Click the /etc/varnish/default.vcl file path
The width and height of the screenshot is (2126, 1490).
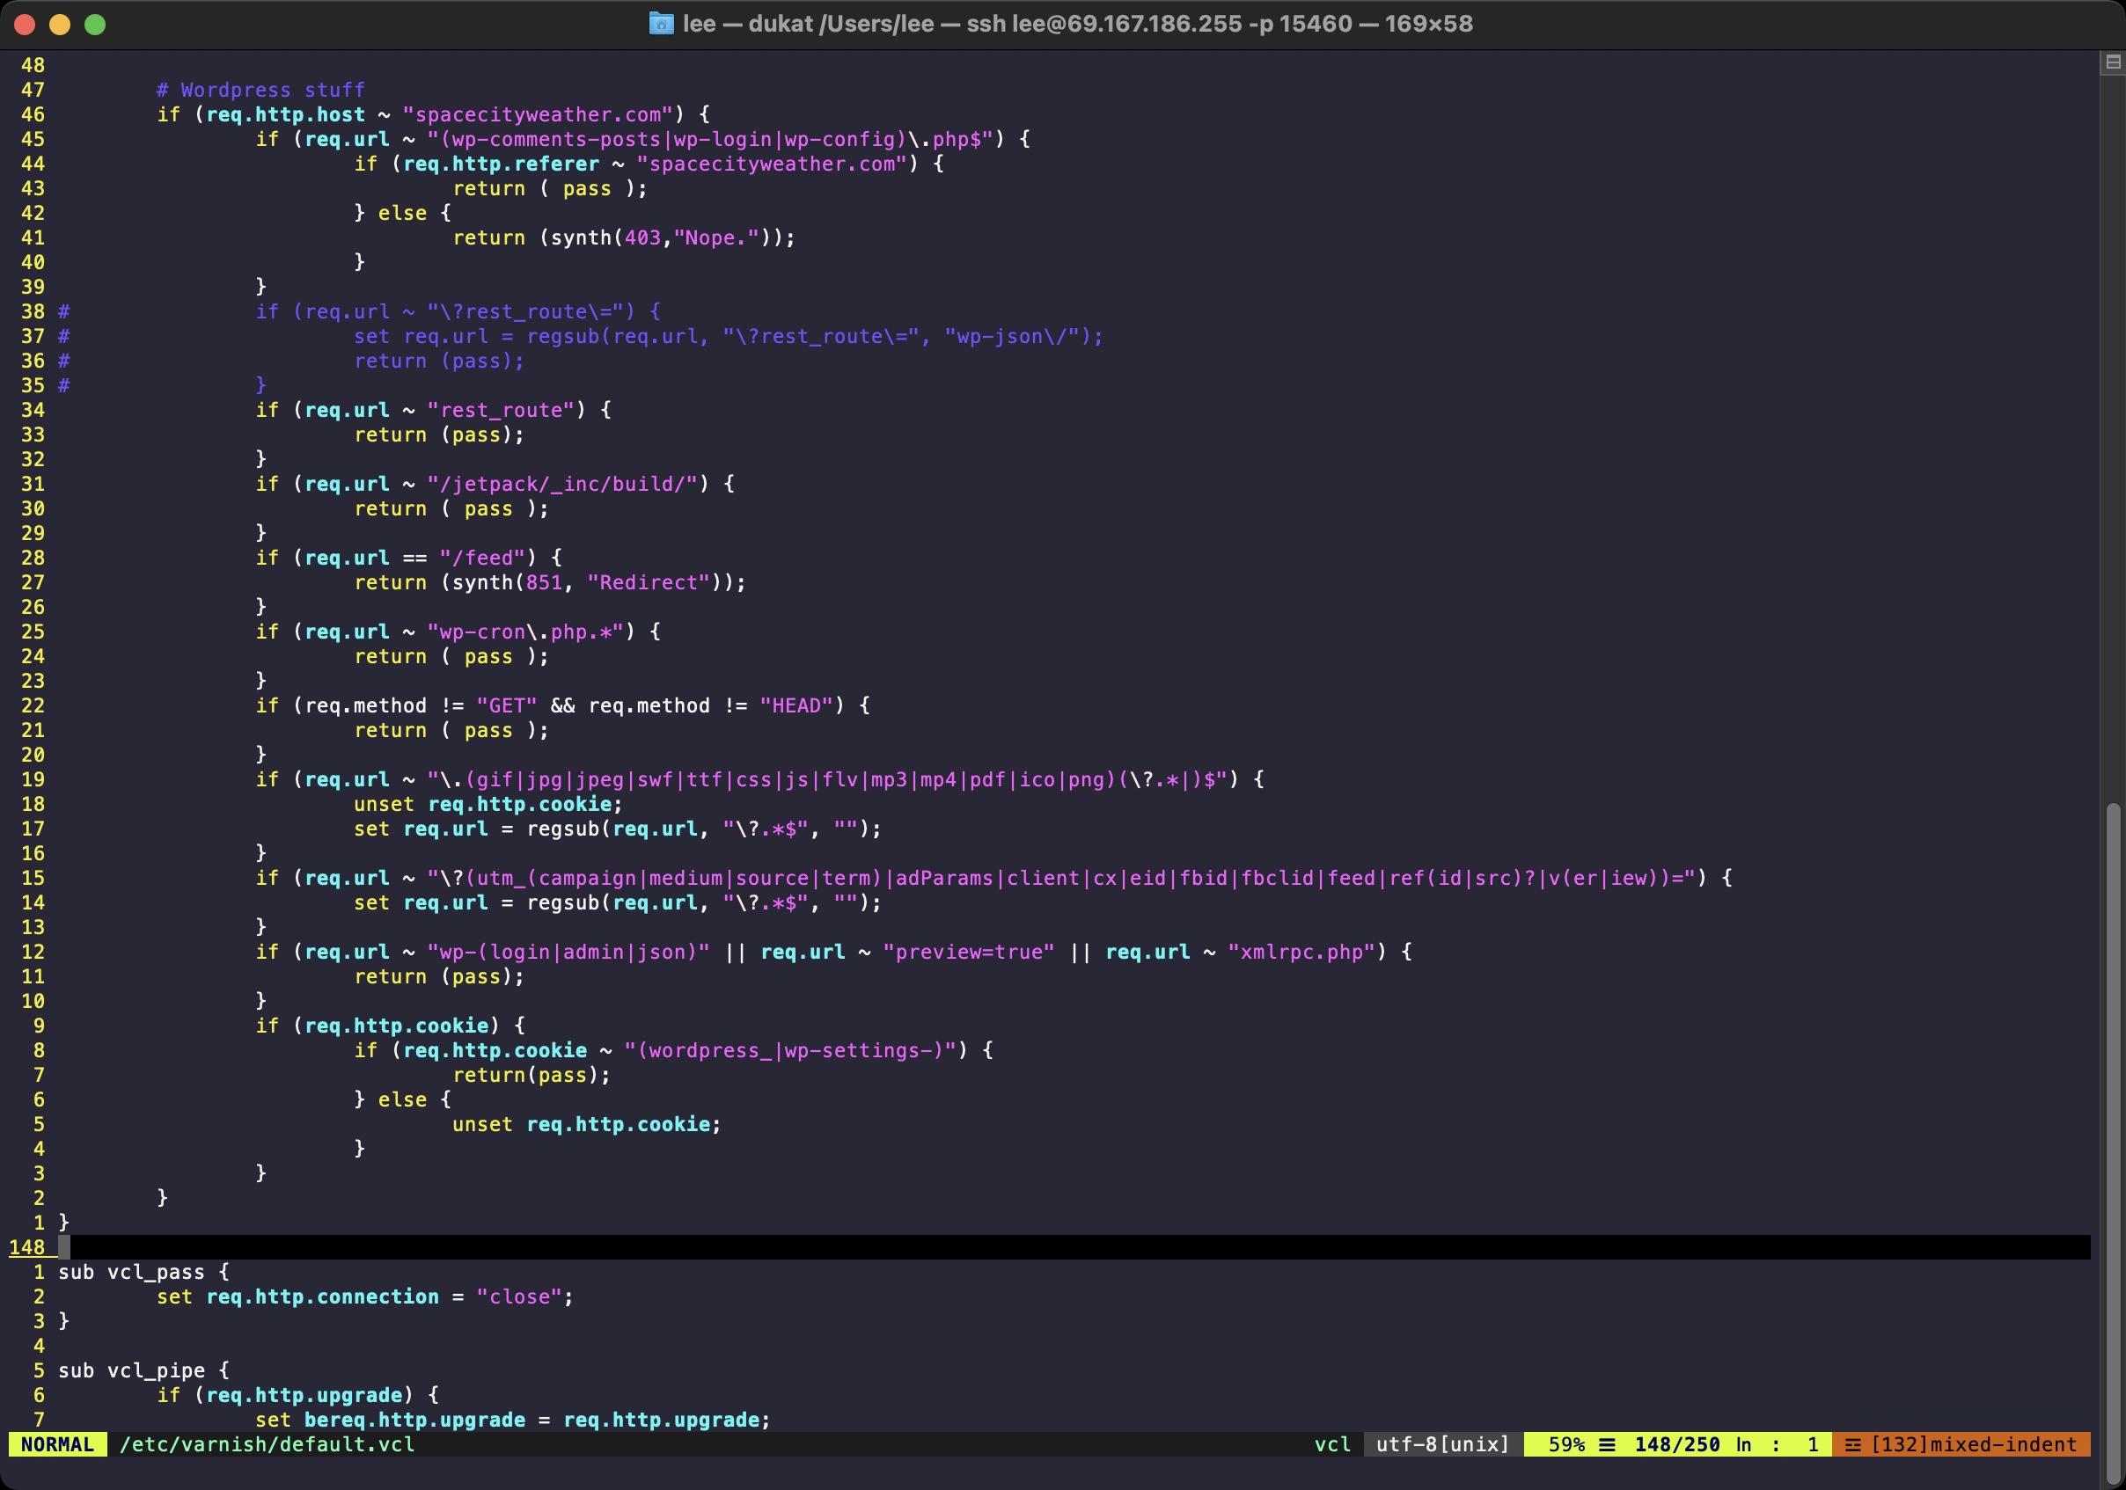[267, 1444]
